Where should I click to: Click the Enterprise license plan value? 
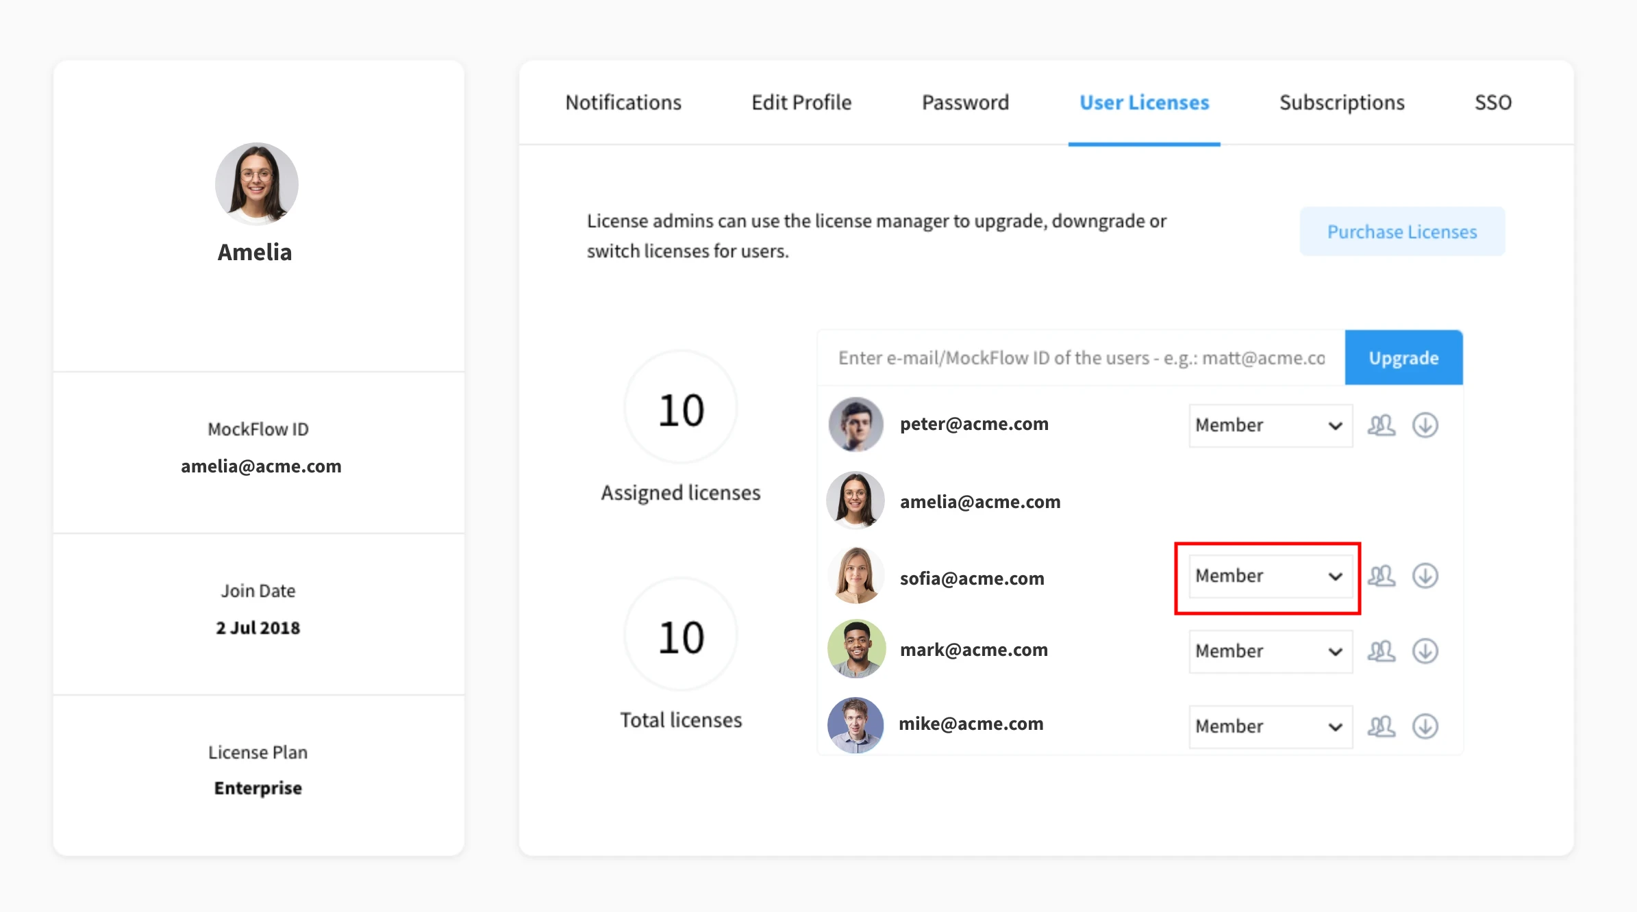point(258,788)
